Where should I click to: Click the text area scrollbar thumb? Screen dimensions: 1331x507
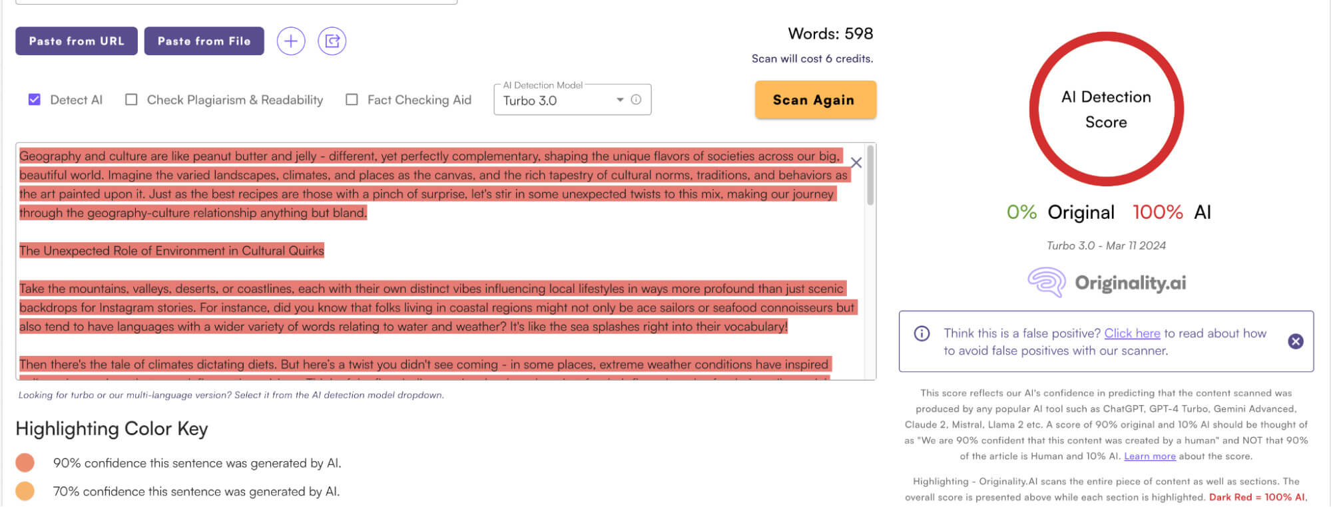pos(870,176)
